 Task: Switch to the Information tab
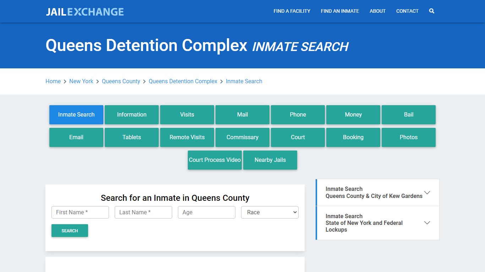(132, 115)
